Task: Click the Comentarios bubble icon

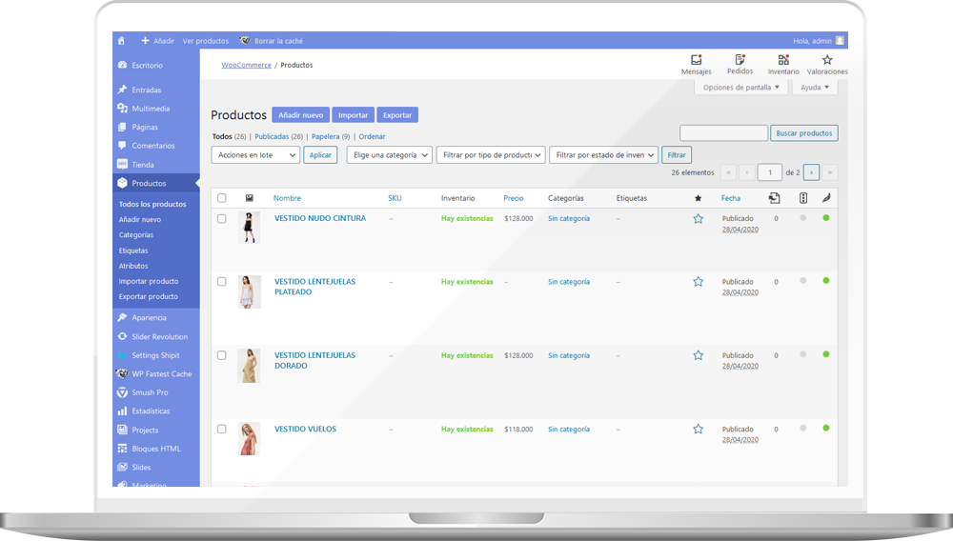Action: click(122, 146)
